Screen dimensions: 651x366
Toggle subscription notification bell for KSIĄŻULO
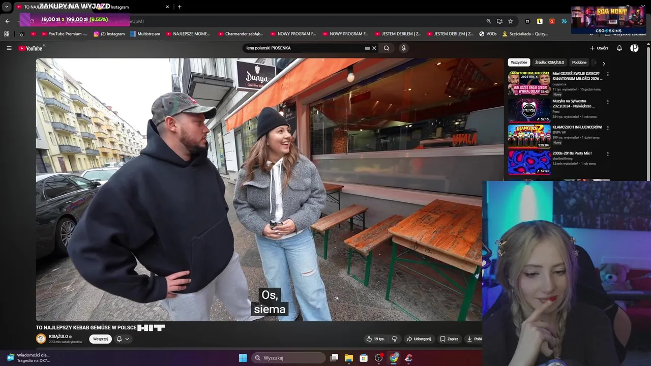tap(119, 339)
